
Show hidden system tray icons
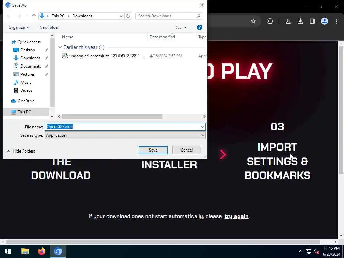pyautogui.click(x=301, y=251)
